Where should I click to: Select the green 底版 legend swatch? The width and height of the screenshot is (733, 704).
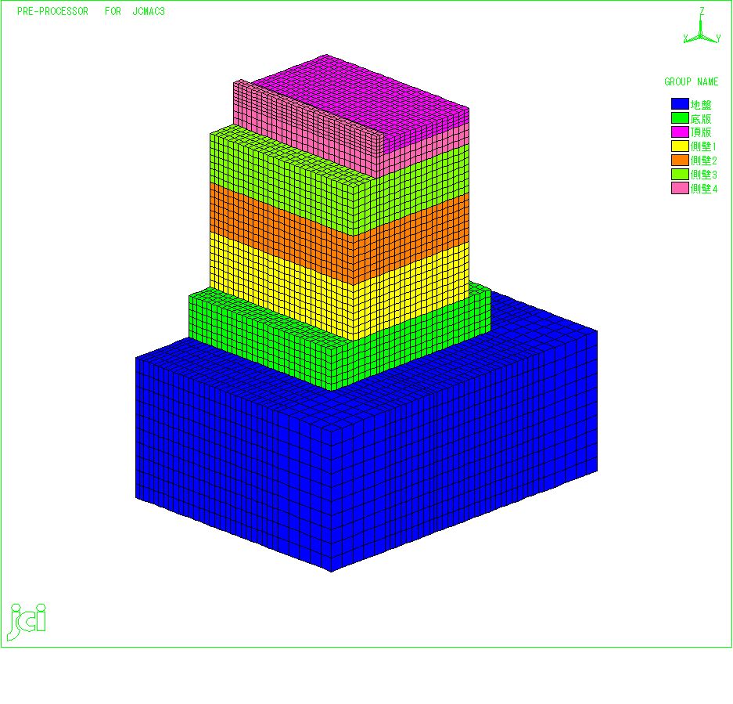tap(680, 118)
